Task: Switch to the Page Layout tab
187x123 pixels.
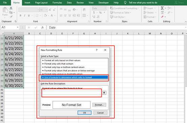Action: [x=41, y=3]
